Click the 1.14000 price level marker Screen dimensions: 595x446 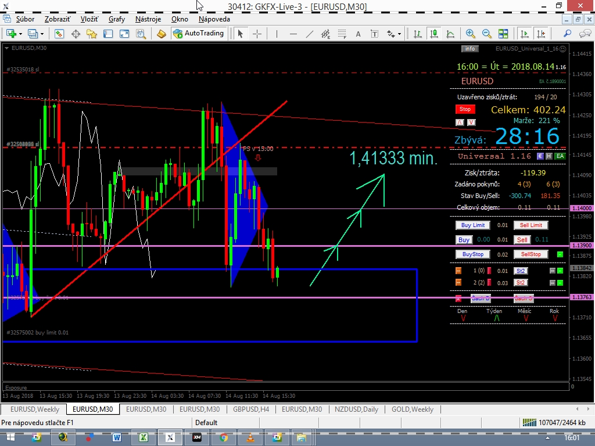click(x=582, y=208)
